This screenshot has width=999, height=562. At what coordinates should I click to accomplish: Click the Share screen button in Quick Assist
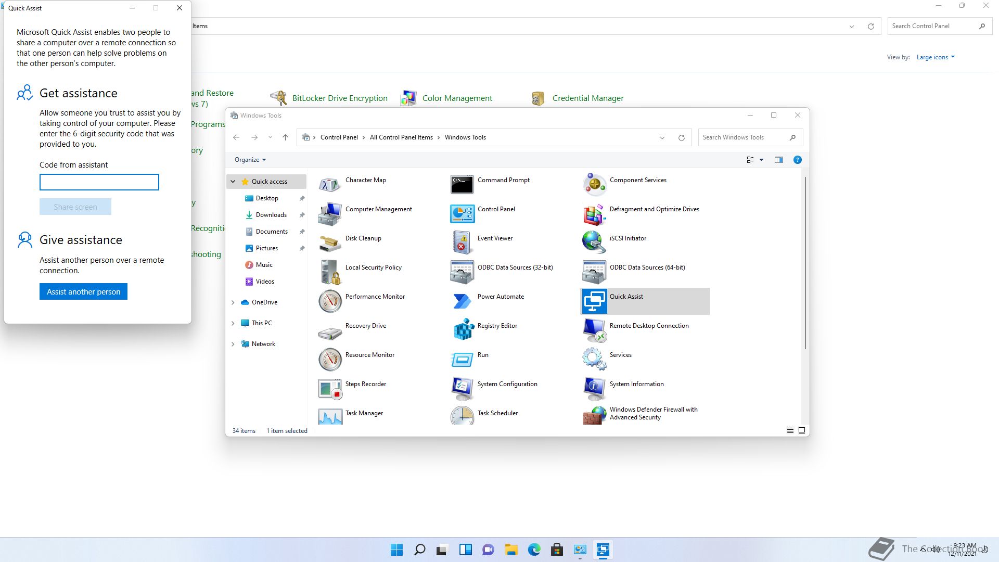[x=75, y=207]
